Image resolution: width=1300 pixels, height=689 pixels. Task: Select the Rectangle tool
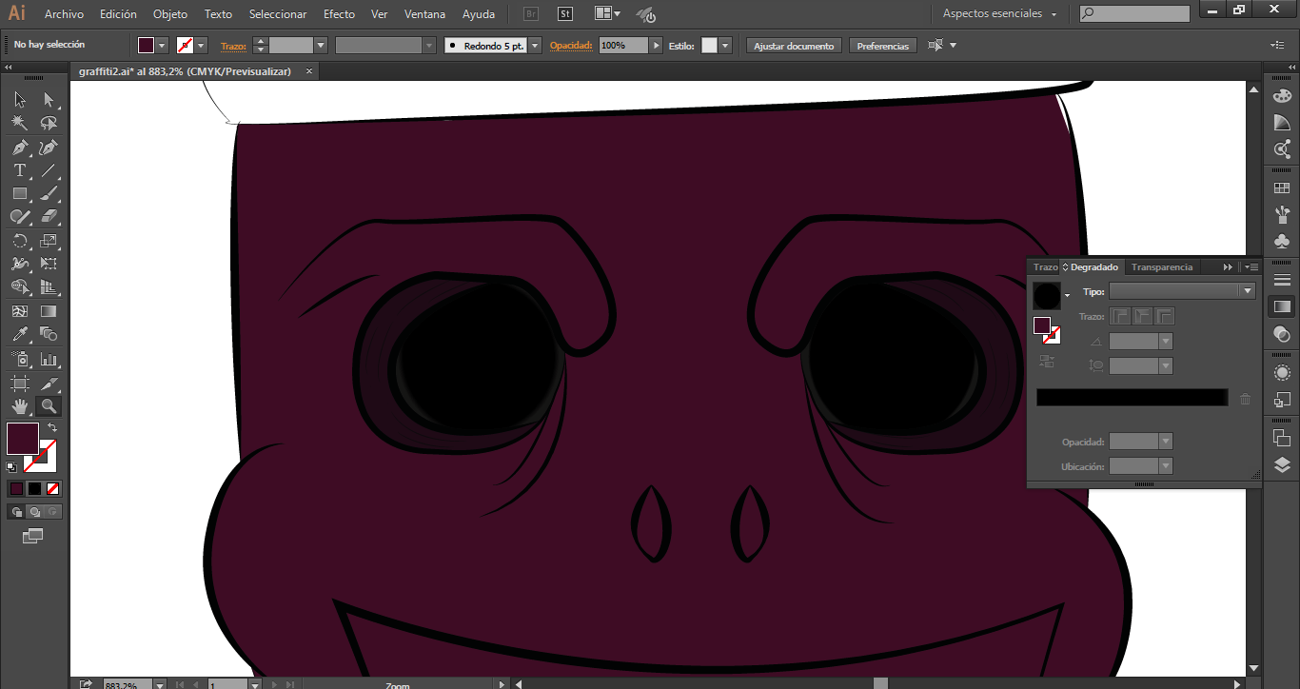19,193
